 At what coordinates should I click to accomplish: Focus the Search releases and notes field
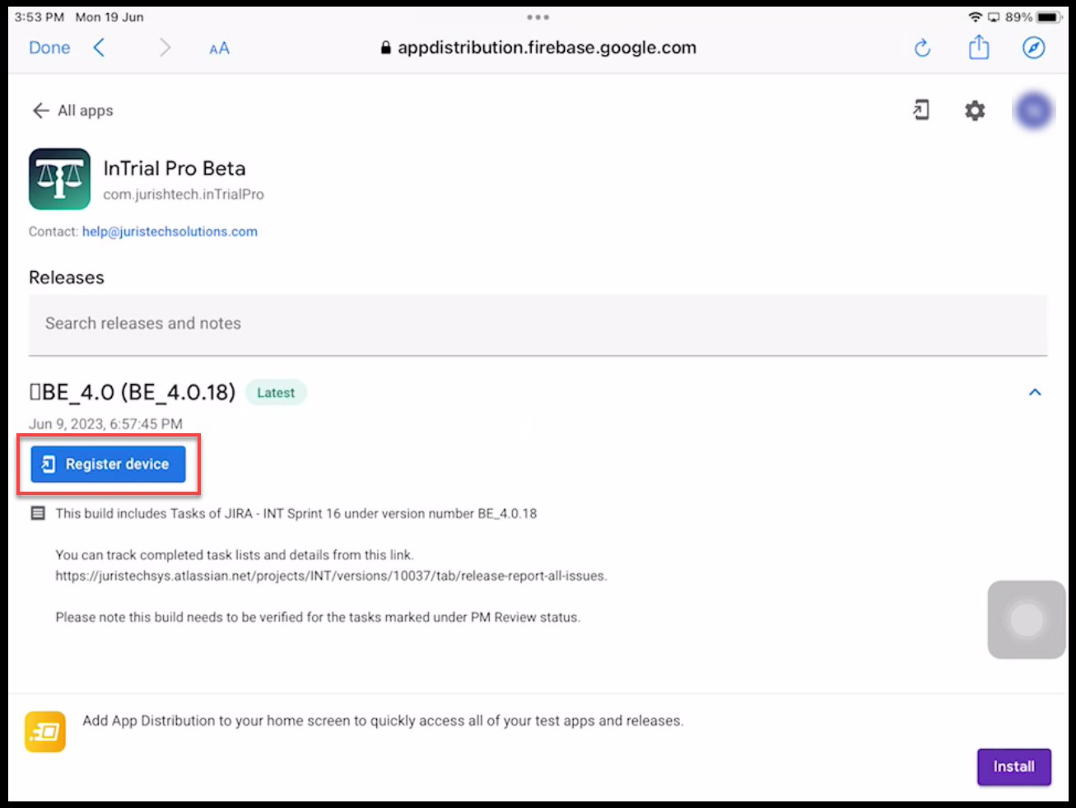click(x=538, y=324)
